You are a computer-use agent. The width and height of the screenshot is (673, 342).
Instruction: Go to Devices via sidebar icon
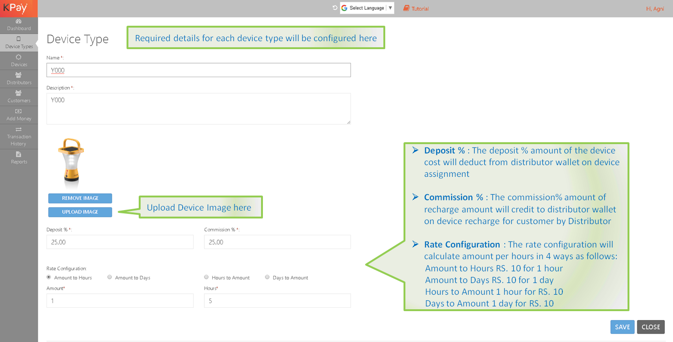point(19,57)
